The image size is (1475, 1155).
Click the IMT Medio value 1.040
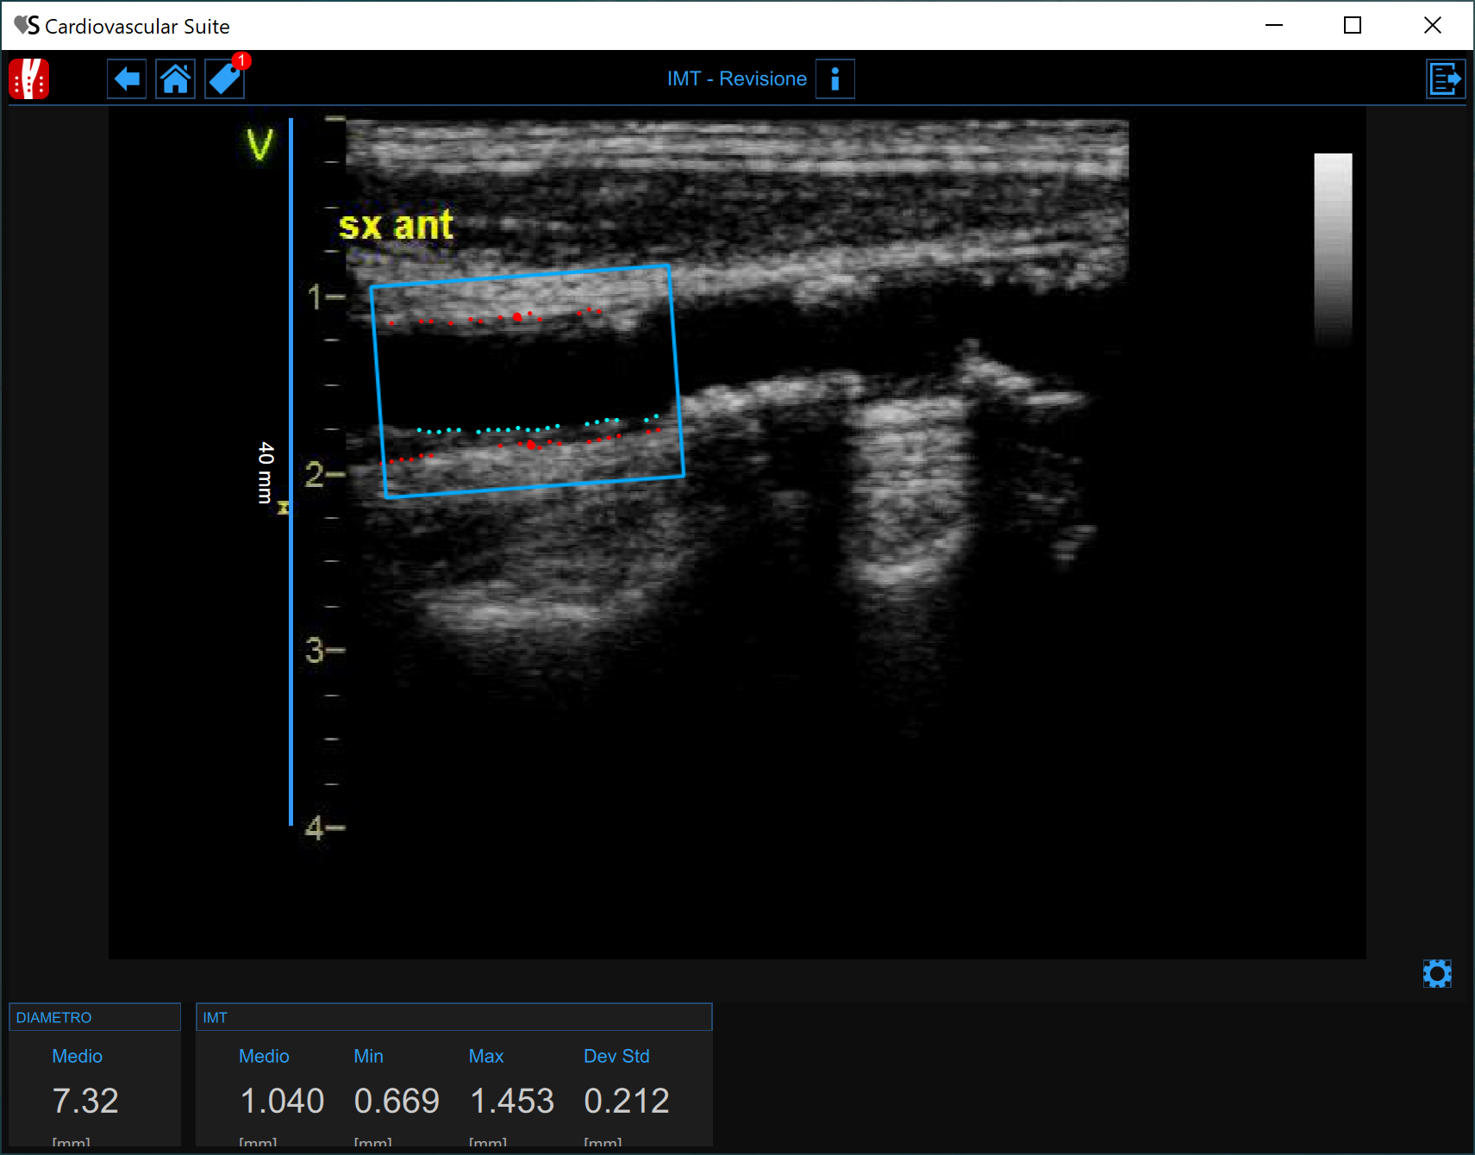pyautogui.click(x=282, y=1101)
